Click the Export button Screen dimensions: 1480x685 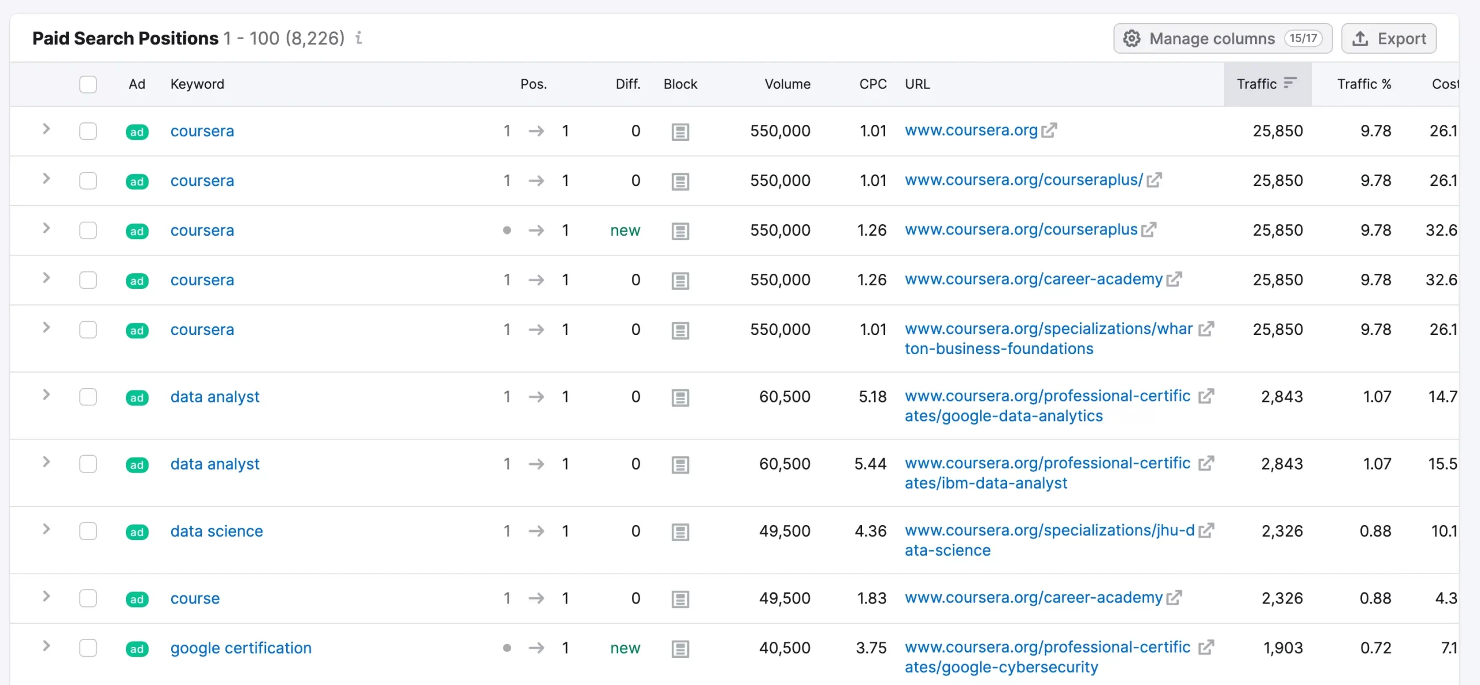1388,39
